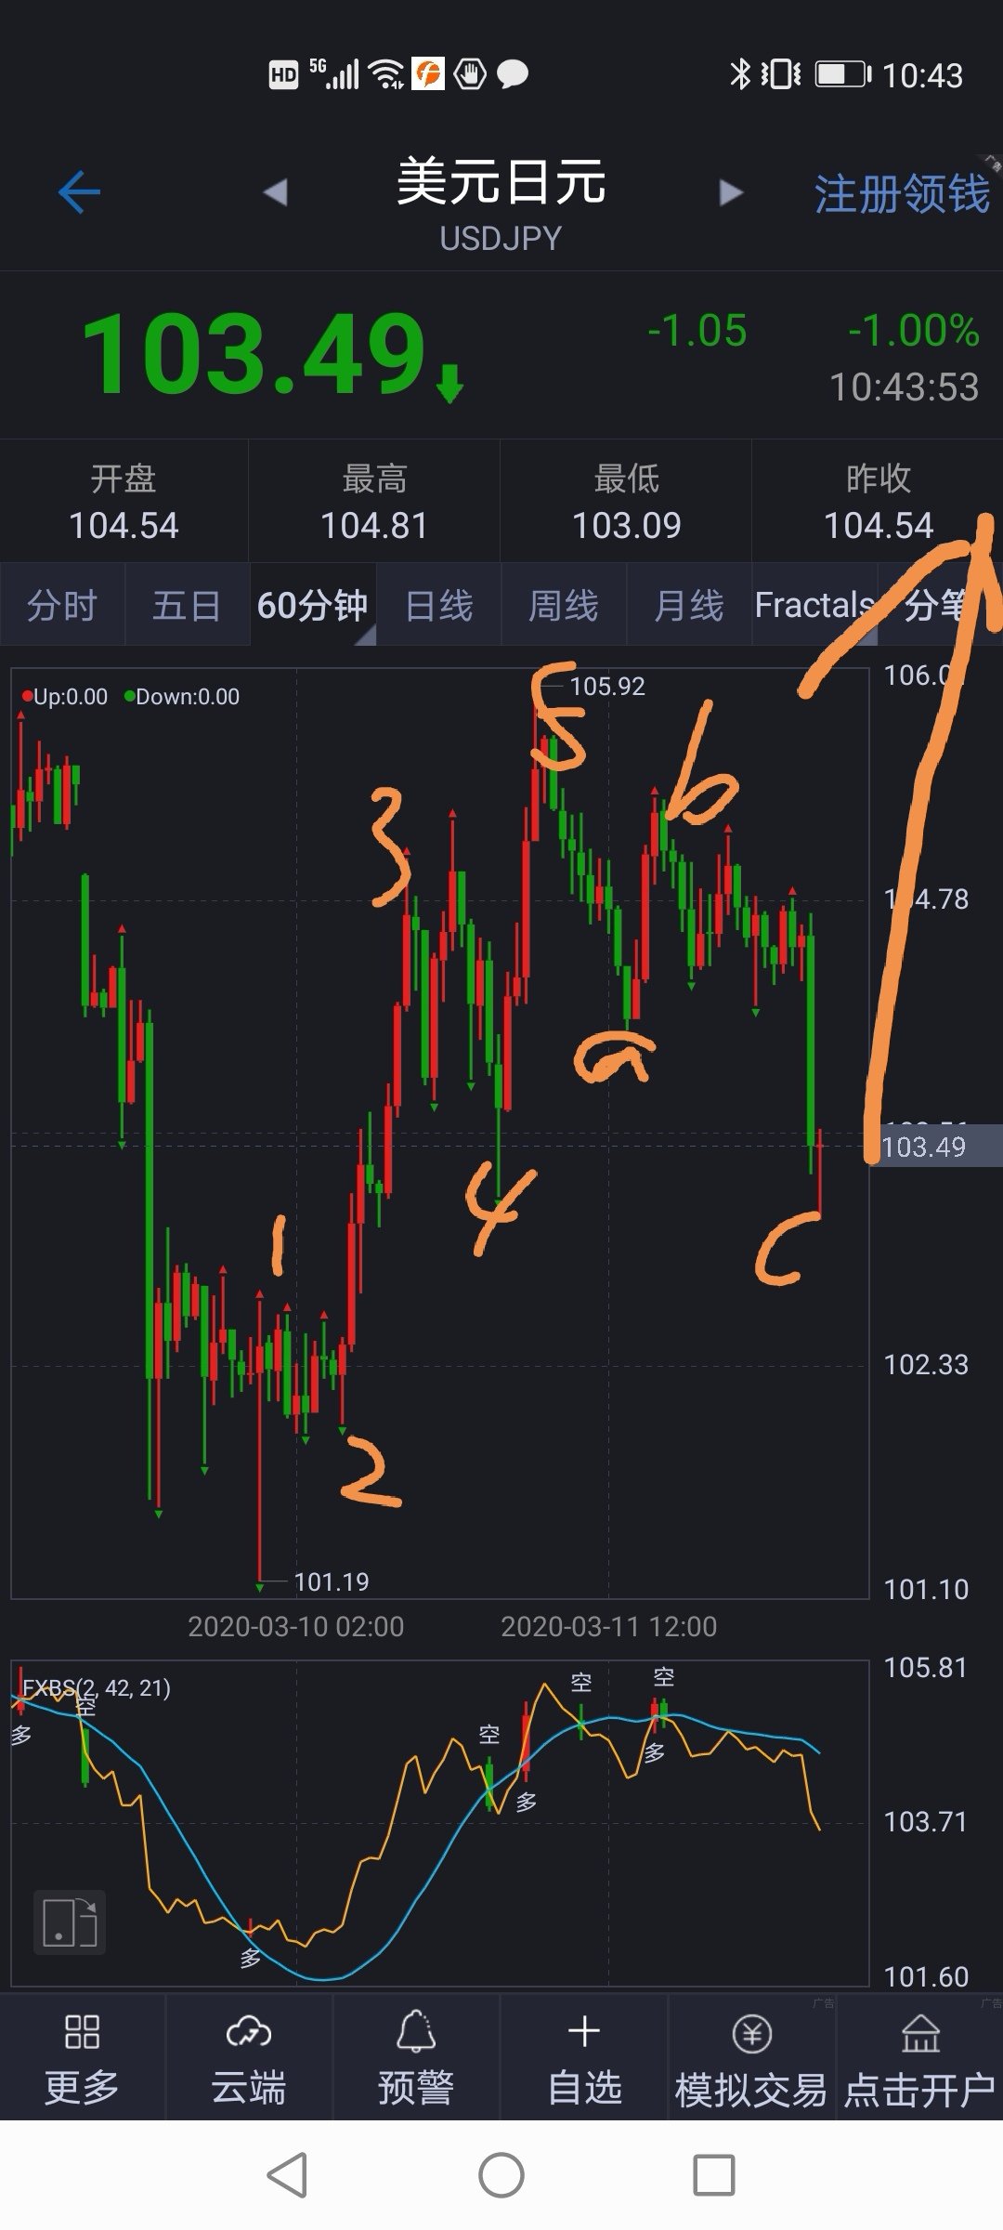Tap the blue back arrow
Image resolution: width=1003 pixels, height=2230 pixels.
click(79, 193)
